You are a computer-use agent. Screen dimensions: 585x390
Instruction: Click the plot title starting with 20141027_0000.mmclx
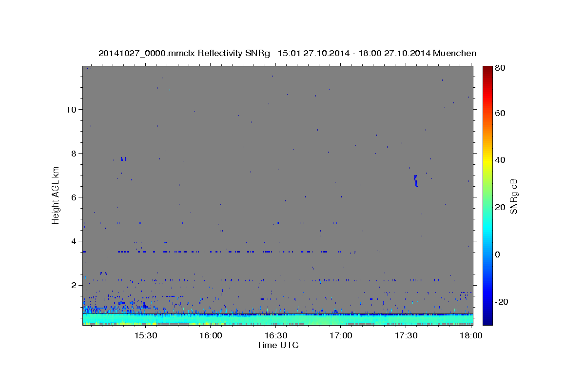(287, 53)
